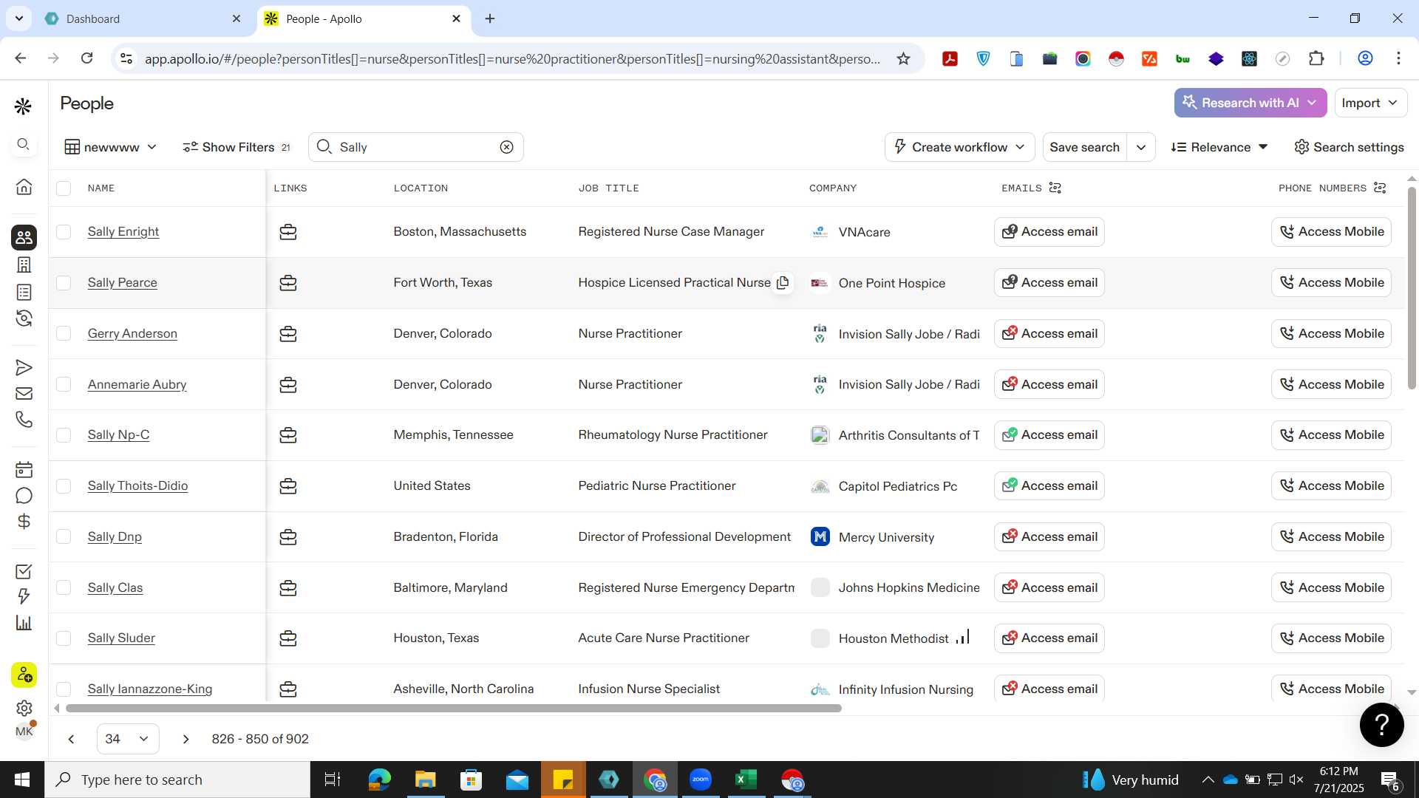Sort by the Location column header
The image size is (1419, 798).
(x=421, y=188)
